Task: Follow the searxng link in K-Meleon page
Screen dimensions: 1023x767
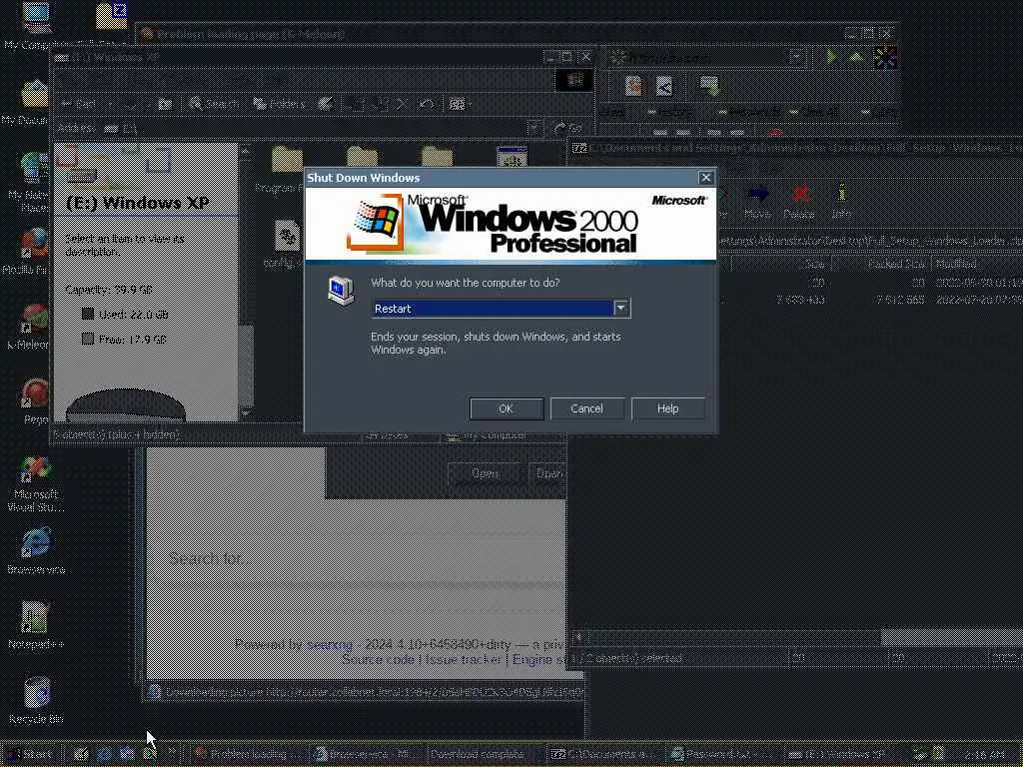Action: pos(330,644)
